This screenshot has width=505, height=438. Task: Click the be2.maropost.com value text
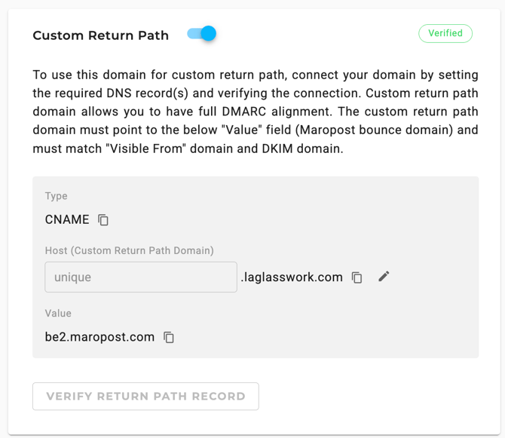click(99, 337)
